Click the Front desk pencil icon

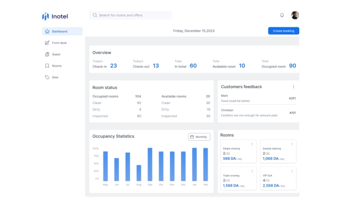(47, 43)
